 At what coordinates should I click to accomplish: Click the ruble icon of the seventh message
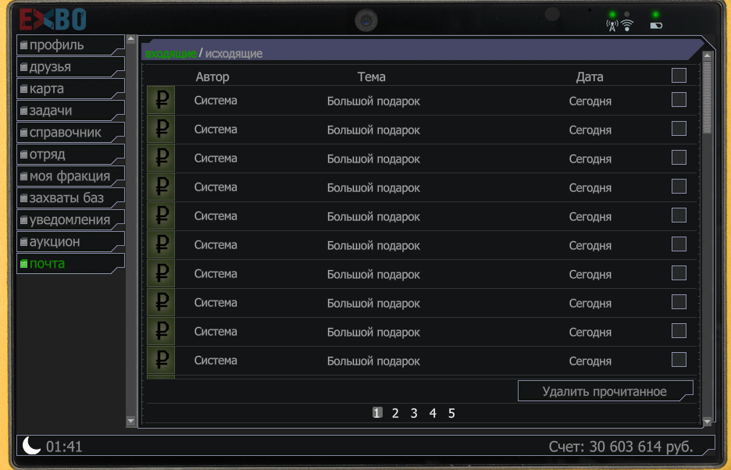(x=161, y=273)
